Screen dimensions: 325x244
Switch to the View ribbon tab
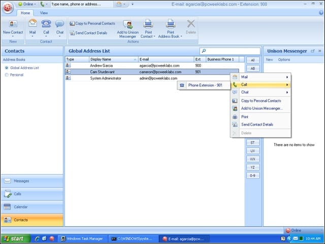(44, 13)
